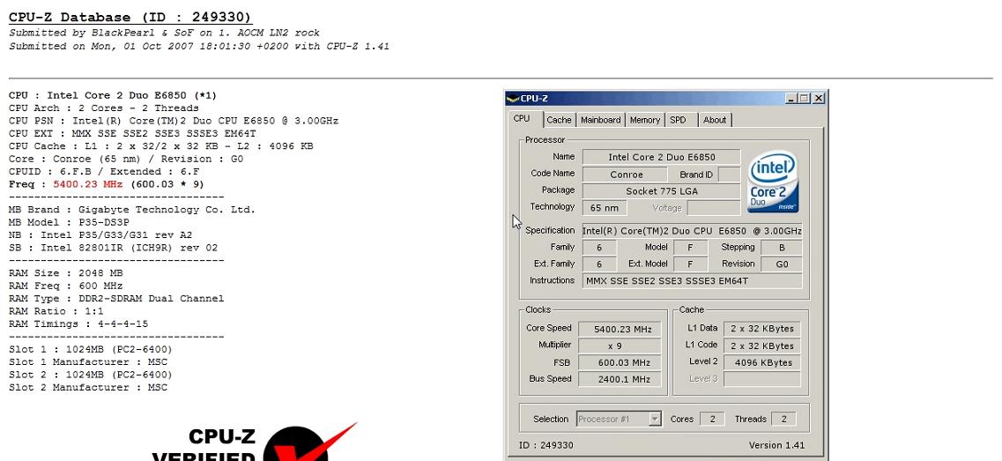Open the Cache tab
Image resolution: width=1002 pixels, height=461 pixels.
point(559,120)
